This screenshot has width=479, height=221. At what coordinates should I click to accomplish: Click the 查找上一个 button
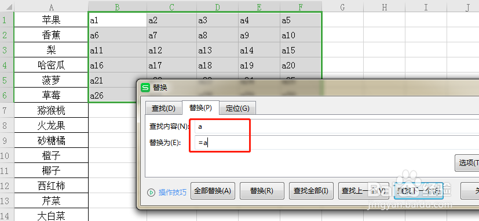point(364,191)
